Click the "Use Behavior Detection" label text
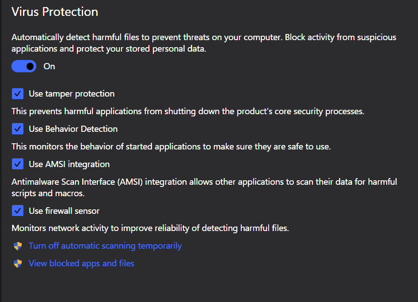Viewport: 418px width, 302px height. tap(73, 129)
